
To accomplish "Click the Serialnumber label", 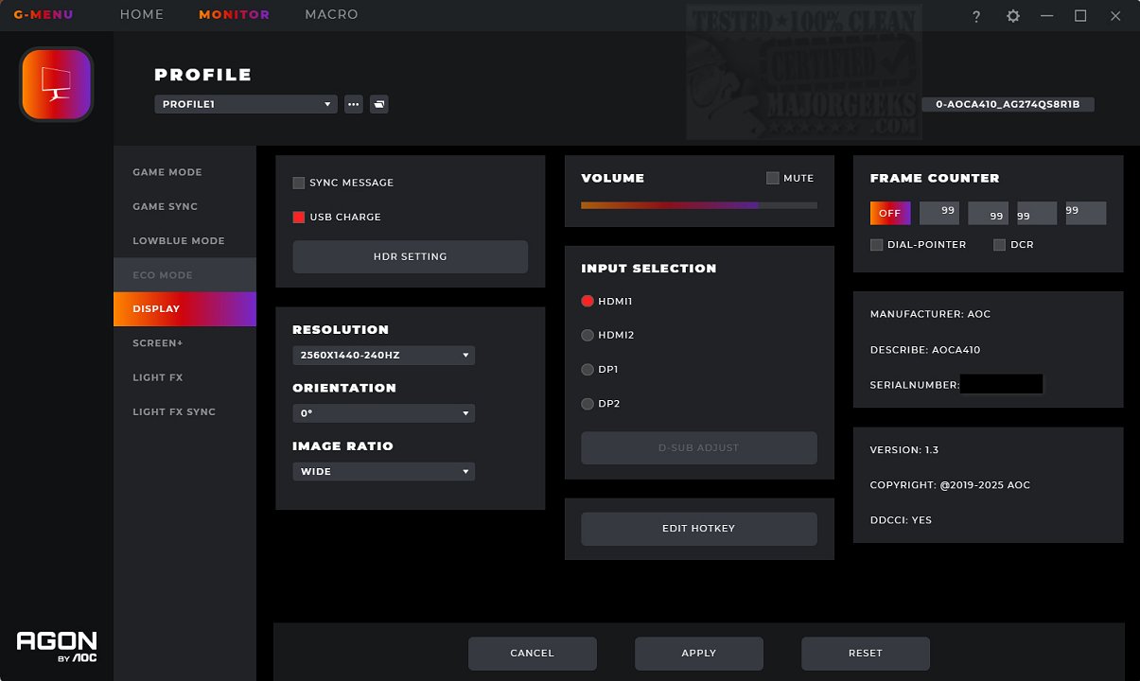I will tap(915, 385).
